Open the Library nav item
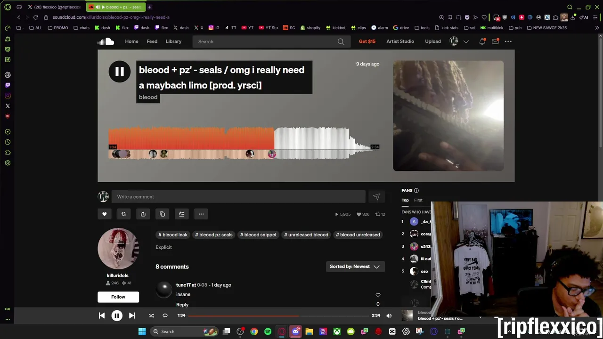Screen dimensions: 603x339 (173, 41)
